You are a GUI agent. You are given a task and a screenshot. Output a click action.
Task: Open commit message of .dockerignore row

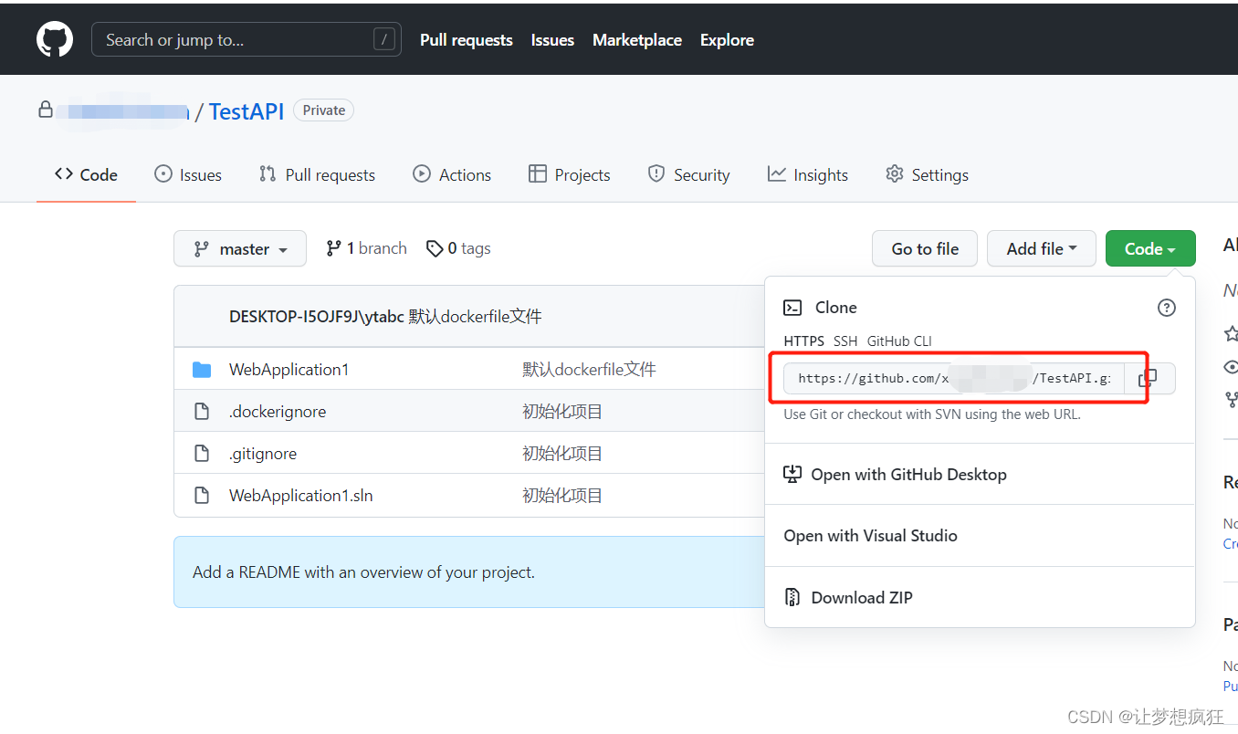pyautogui.click(x=562, y=412)
